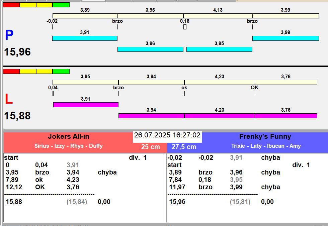Image resolution: width=328 pixels, height=226 pixels.
Task: Click the green start light in lane P
Action: coord(61,5)
